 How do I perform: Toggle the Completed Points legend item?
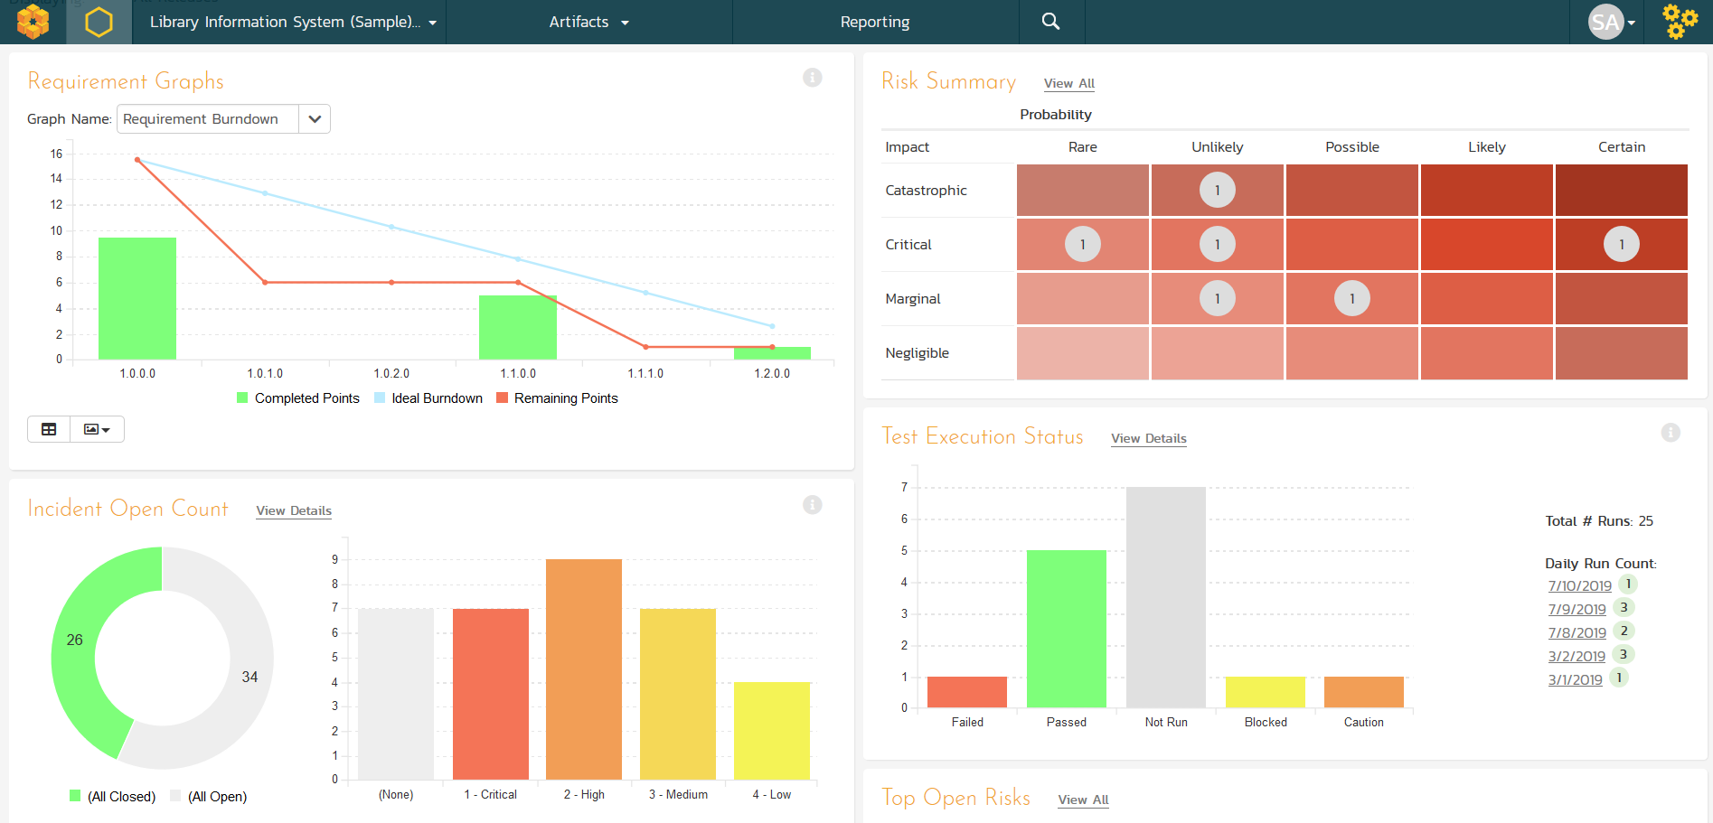297,398
